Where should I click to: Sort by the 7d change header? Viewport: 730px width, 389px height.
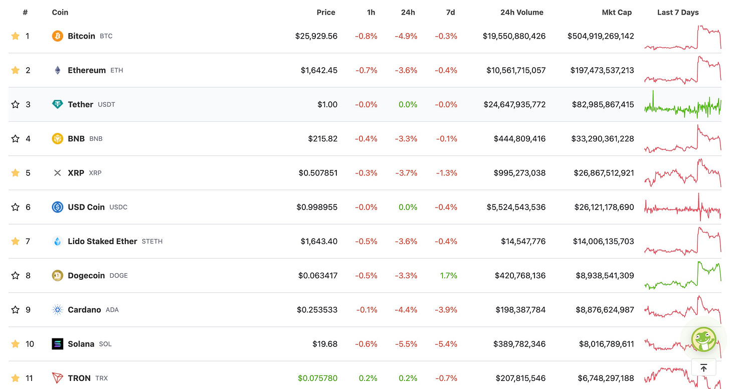[450, 12]
